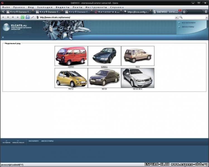The width and height of the screenshot is (209, 167).
Task: Click the TICO model label
Action: (138, 67)
